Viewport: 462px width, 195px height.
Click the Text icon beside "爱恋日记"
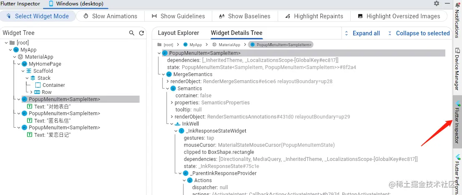pyautogui.click(x=30, y=135)
